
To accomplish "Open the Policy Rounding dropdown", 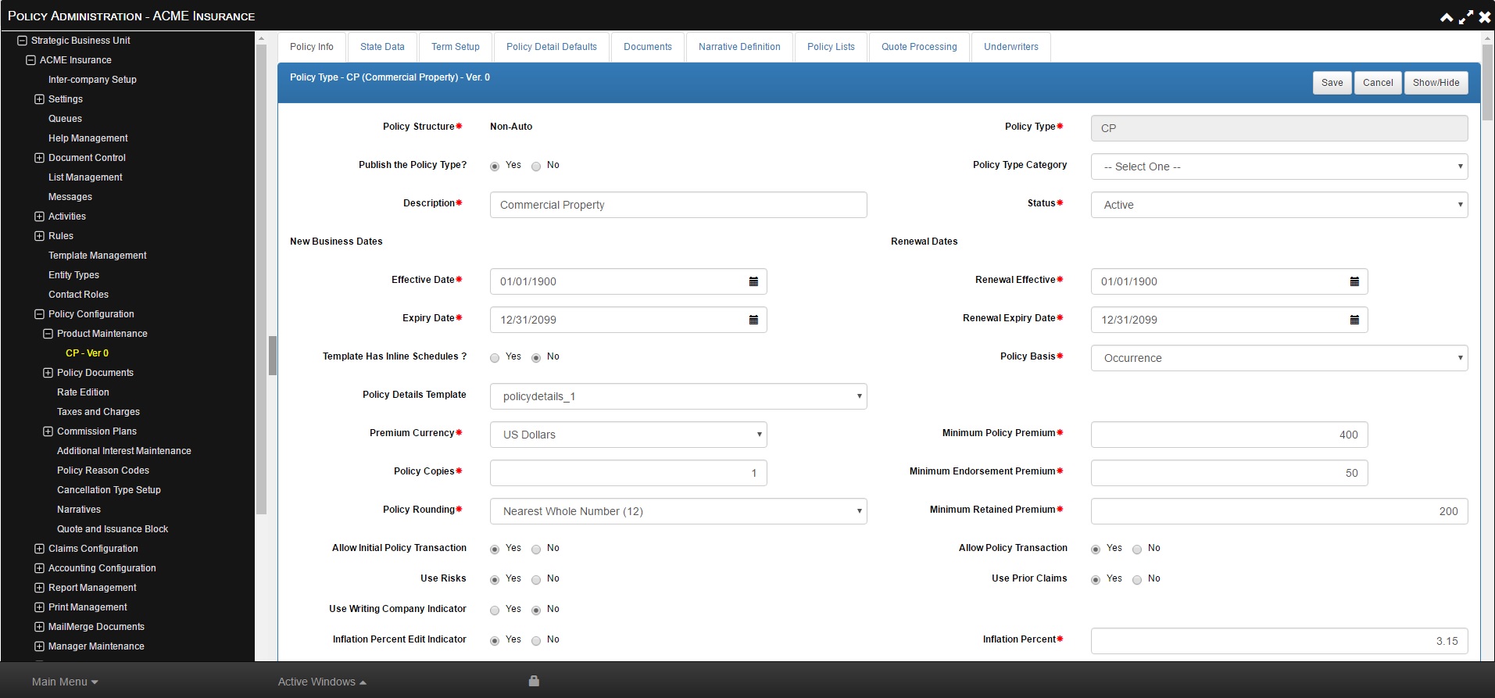I will (678, 511).
